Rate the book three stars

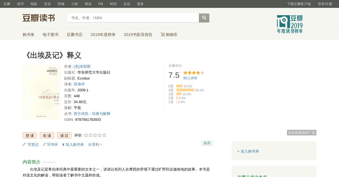coord(95,135)
